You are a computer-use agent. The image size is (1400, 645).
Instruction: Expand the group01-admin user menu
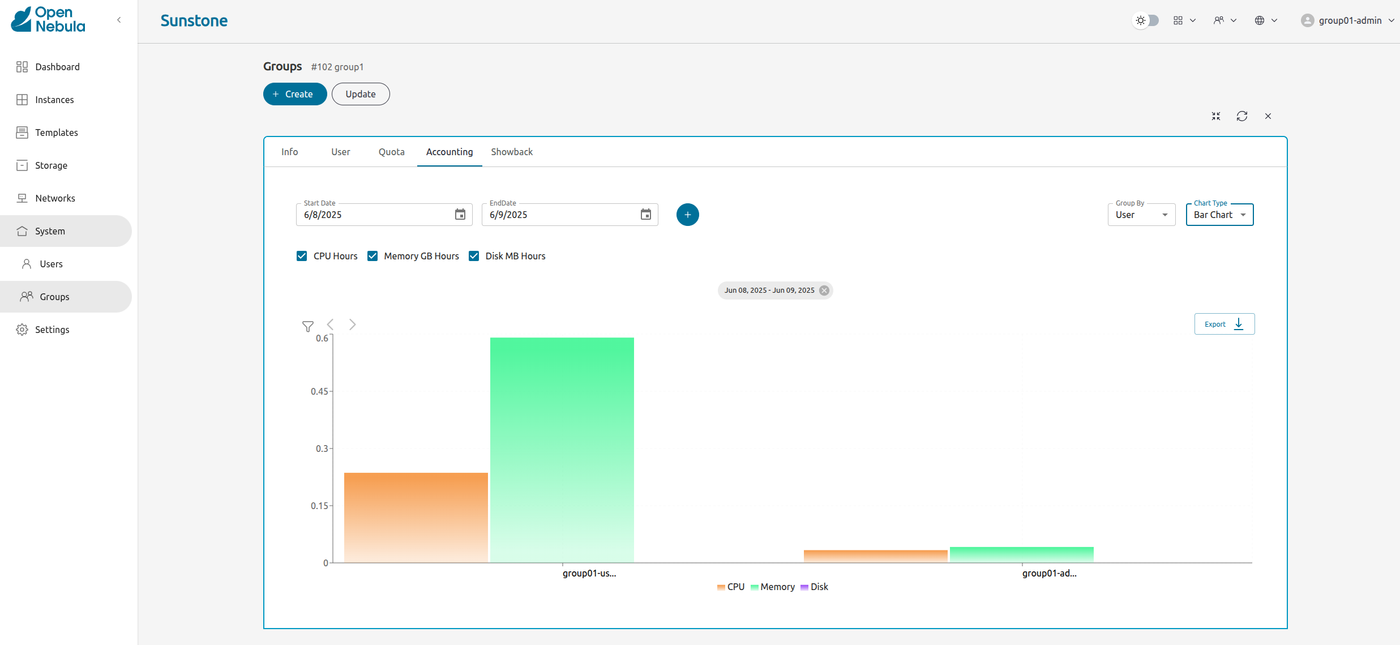[x=1350, y=20]
